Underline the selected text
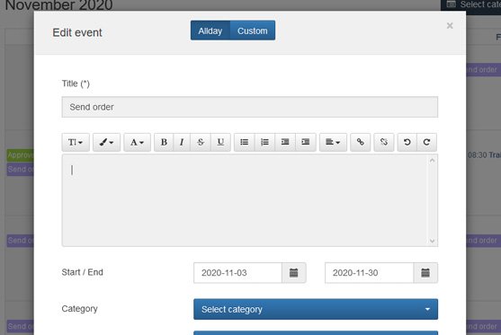501x335 pixels. pyautogui.click(x=220, y=142)
